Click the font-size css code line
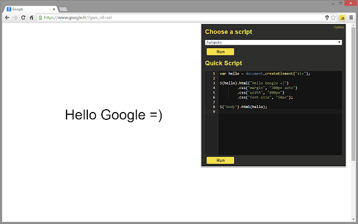This screenshot has height=224, width=358. [265, 97]
